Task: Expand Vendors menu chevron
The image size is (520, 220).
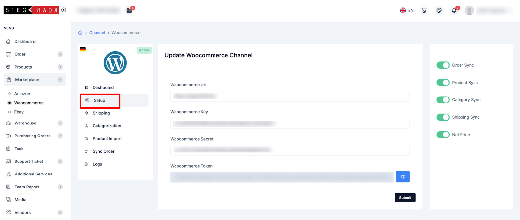Action: coord(60,212)
